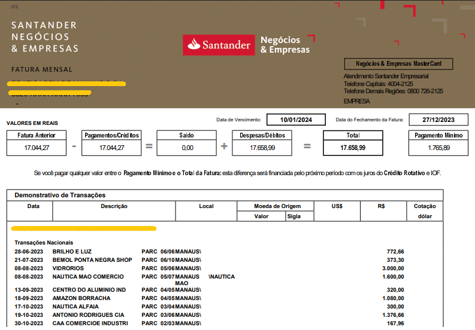Click the amount 772,66
This screenshot has height=330, width=475.
[x=395, y=252]
